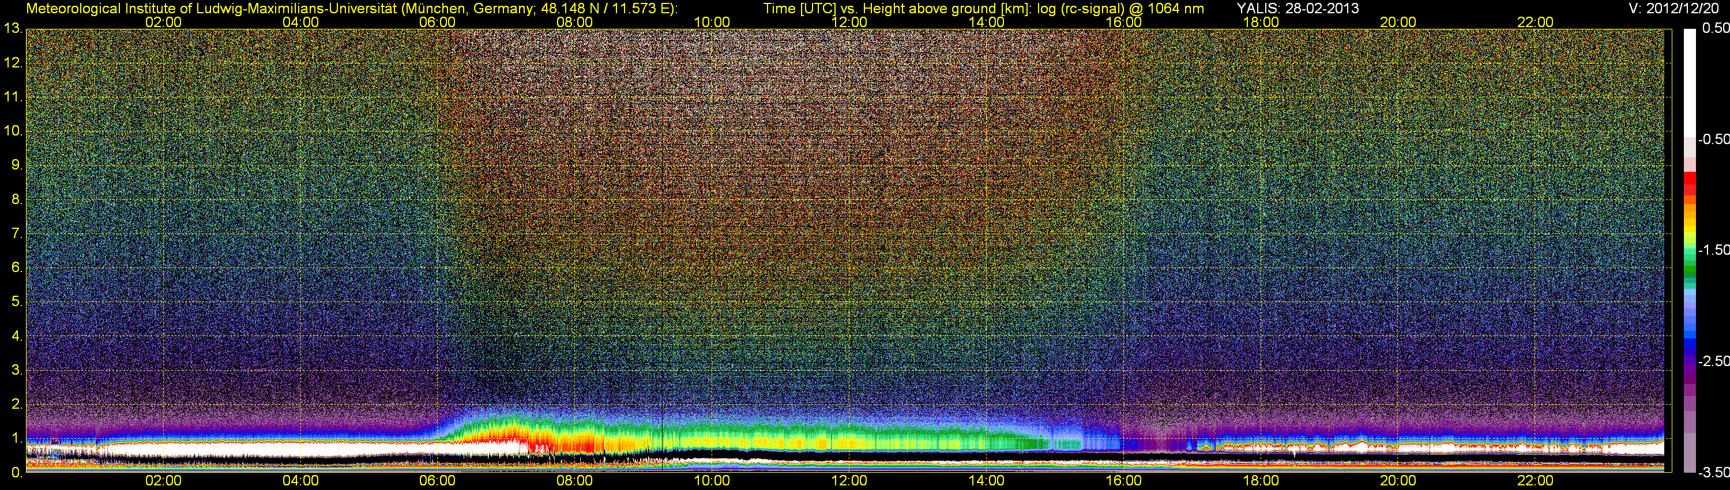This screenshot has height=490, width=1730.
Task: Click the 10 km height axis label
Action: [13, 131]
